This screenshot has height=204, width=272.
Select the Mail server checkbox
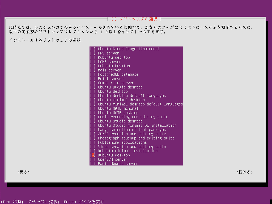(x=93, y=70)
